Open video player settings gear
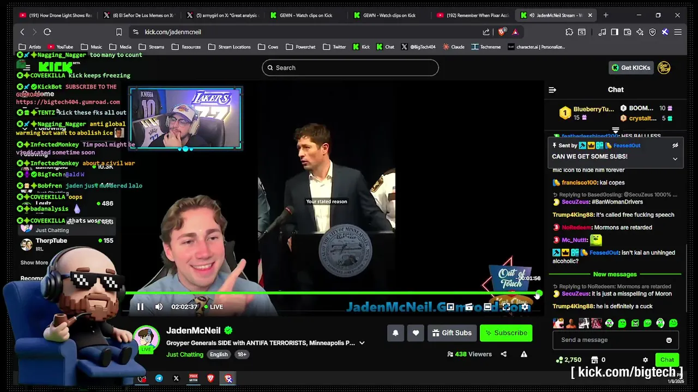698x392 pixels. tap(525, 307)
